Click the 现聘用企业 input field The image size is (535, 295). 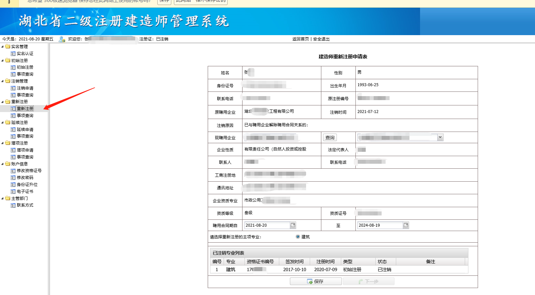(271, 138)
